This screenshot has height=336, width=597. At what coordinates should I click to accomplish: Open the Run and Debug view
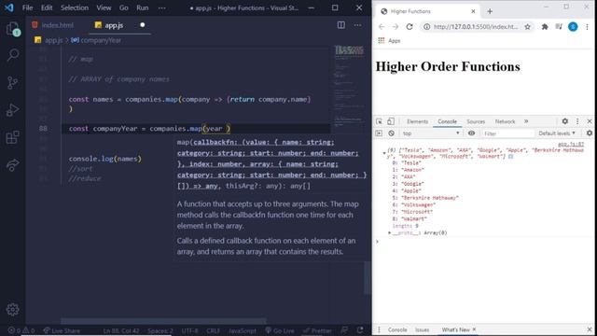[x=12, y=110]
